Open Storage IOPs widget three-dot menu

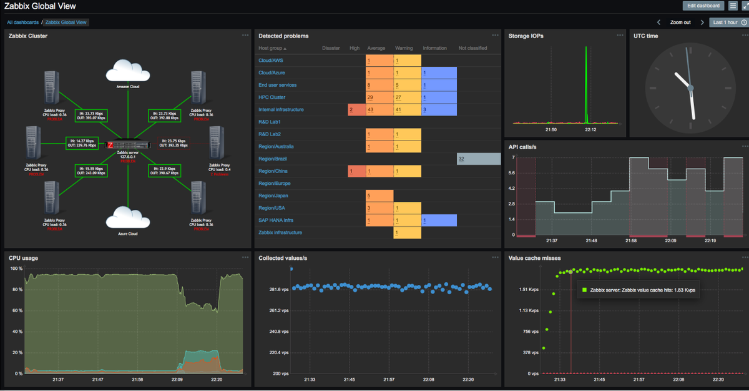coord(620,36)
